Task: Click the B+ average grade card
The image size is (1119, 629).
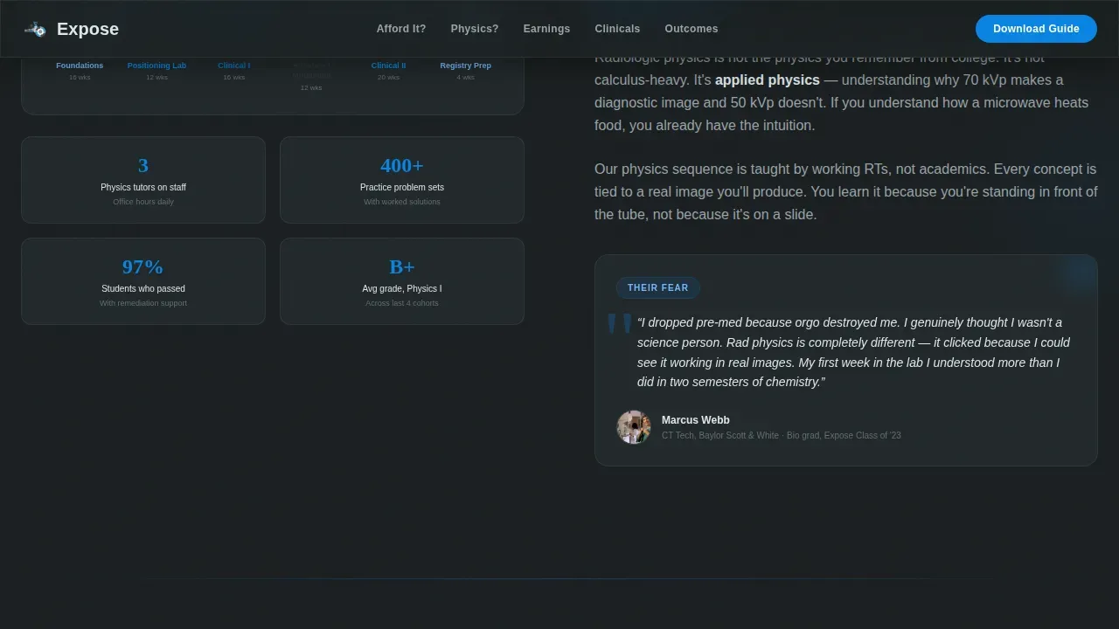Action: coord(402,281)
